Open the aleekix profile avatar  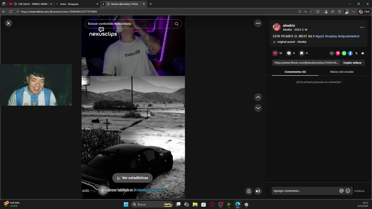[x=277, y=27]
